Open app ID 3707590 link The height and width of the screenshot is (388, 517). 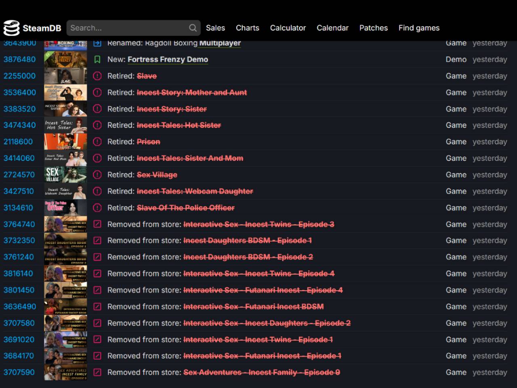(19, 373)
